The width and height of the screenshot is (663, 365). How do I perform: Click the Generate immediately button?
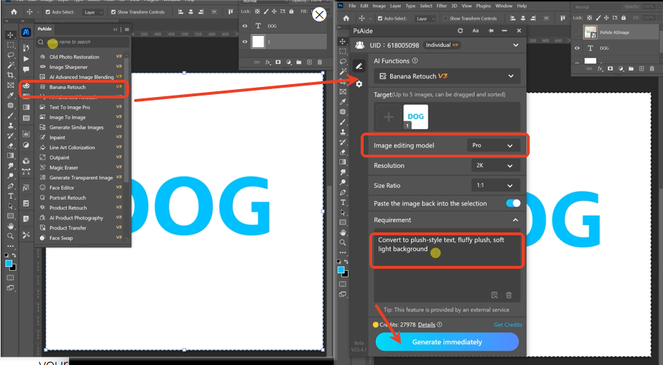447,342
